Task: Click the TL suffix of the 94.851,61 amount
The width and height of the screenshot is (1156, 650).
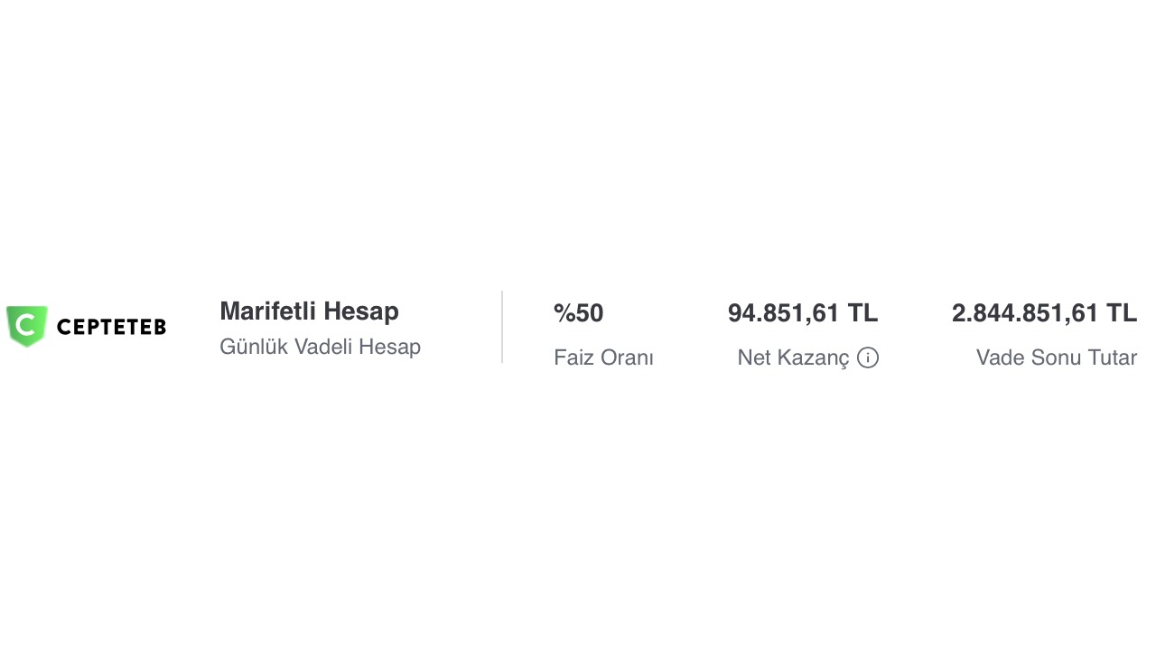Action: coord(862,313)
